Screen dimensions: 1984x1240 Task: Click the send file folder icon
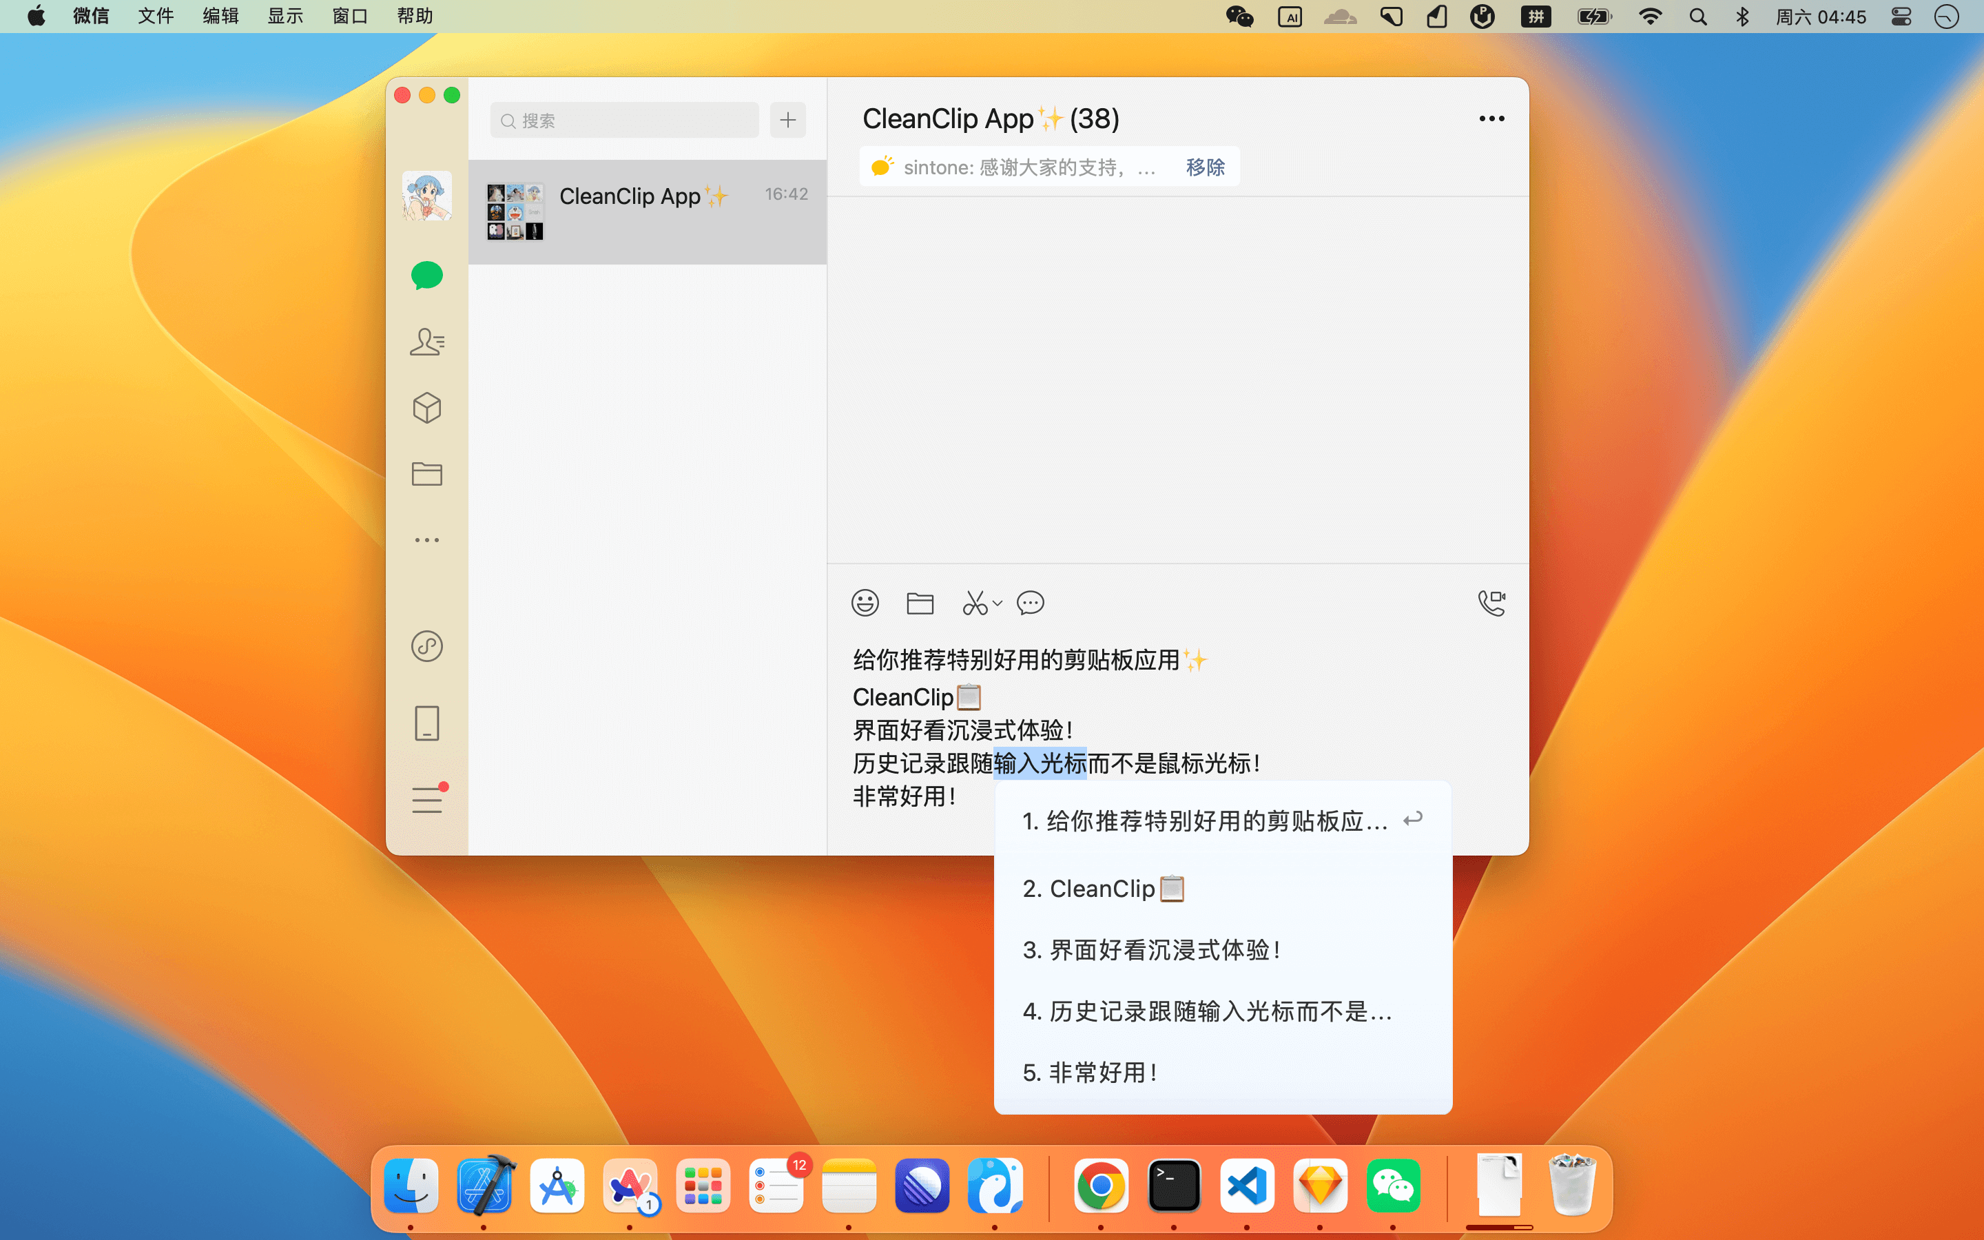pyautogui.click(x=920, y=603)
